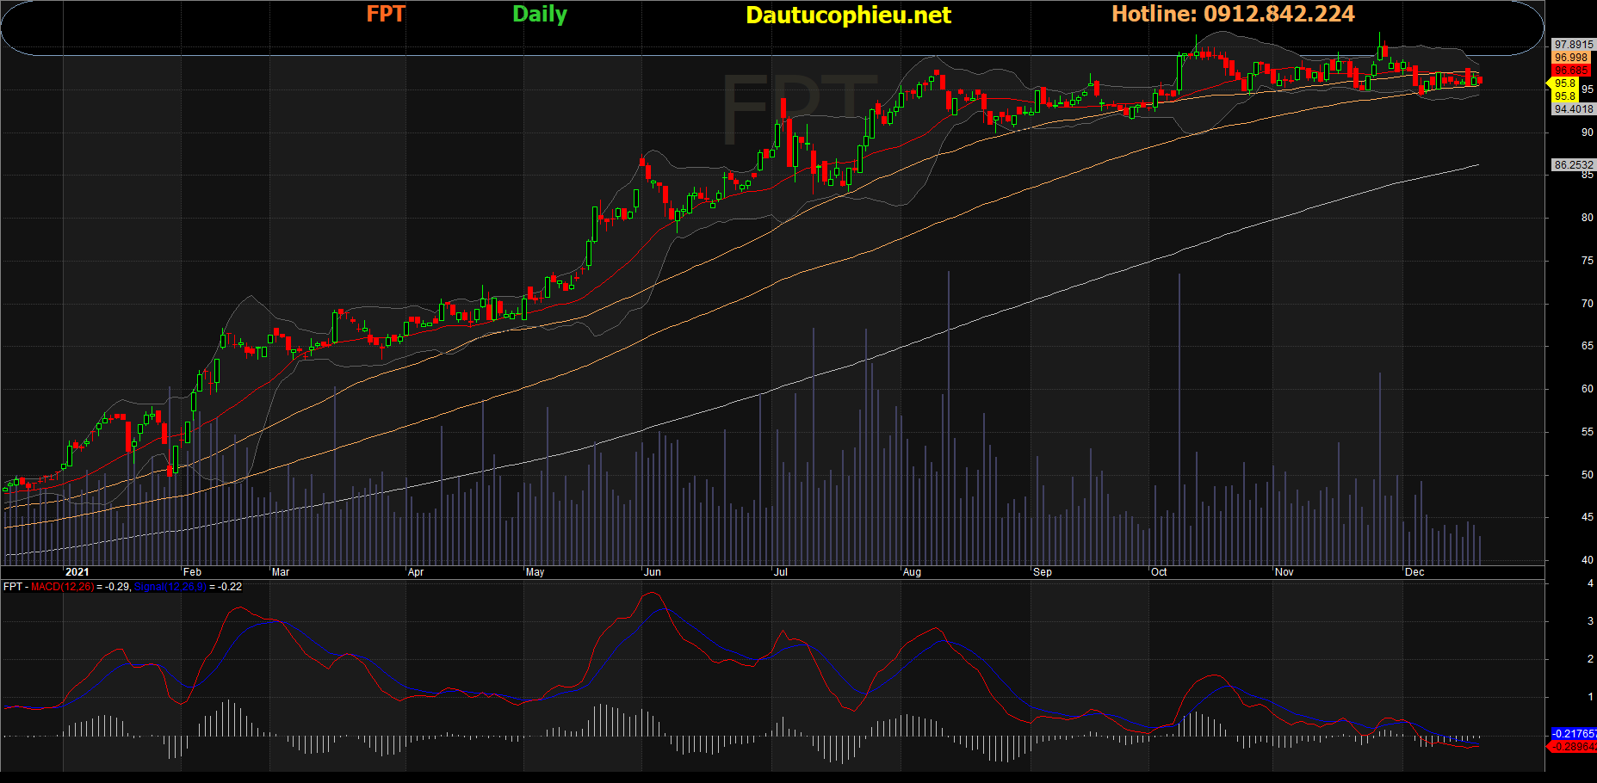The height and width of the screenshot is (783, 1597).
Task: Click the orange FPT ticker title
Action: [x=385, y=14]
